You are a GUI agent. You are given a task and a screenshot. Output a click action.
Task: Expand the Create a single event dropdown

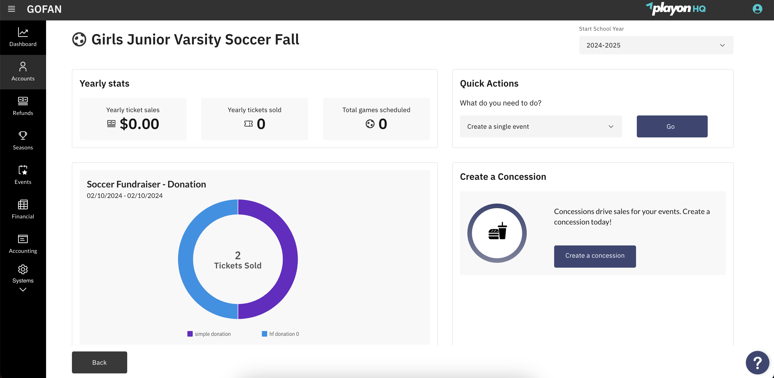pyautogui.click(x=540, y=126)
